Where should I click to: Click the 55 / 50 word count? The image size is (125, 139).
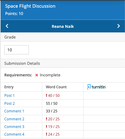[x=51, y=104]
